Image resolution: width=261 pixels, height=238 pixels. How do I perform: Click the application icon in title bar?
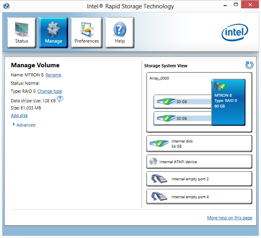click(6, 6)
